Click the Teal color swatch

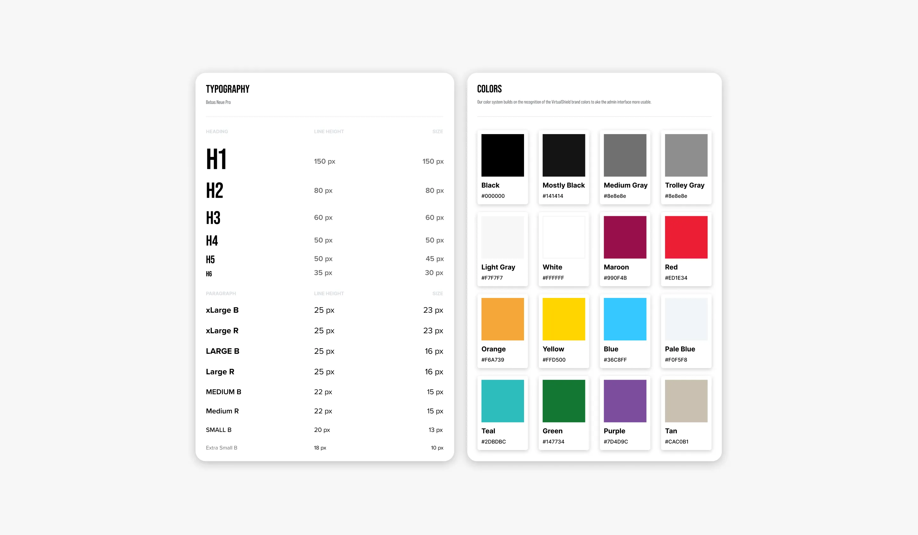click(502, 401)
